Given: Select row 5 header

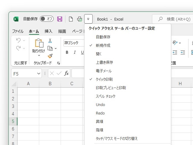Looking at the screenshot, I should tap(13, 121).
